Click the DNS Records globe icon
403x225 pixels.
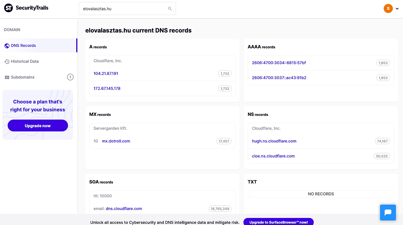point(7,46)
